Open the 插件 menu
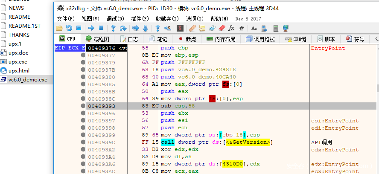Viewport: 379px width, 174px height. [x=140, y=19]
